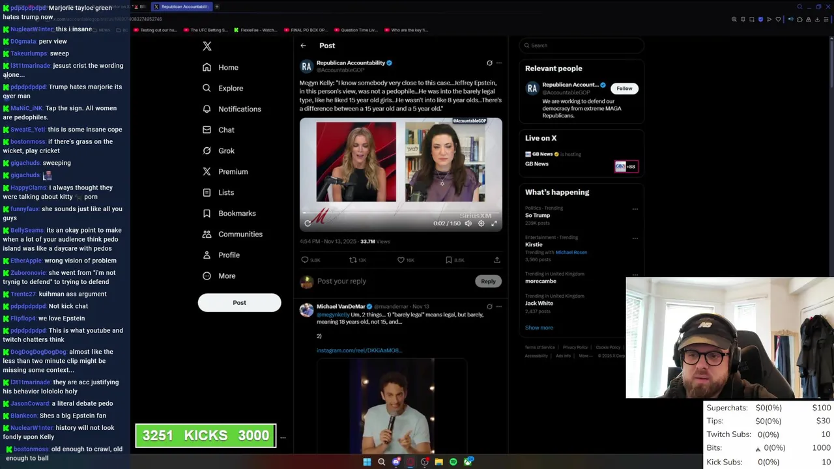Screen dimensions: 834x469
Task: Open Windows Start button on taskbar
Action: [x=367, y=462]
